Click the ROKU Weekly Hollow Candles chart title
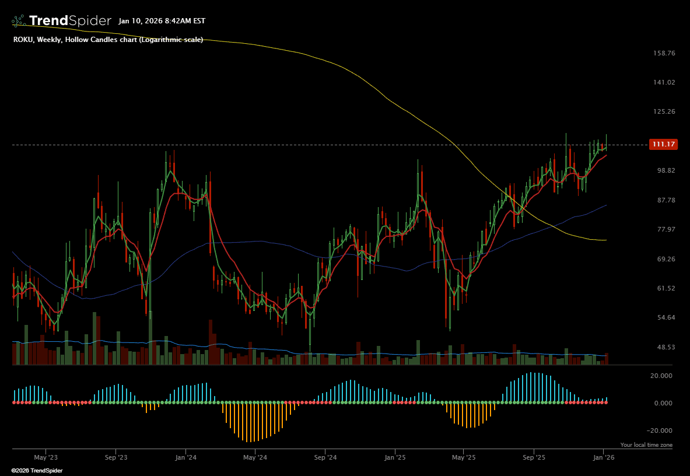Viewport: 690px width, 476px height. click(108, 40)
